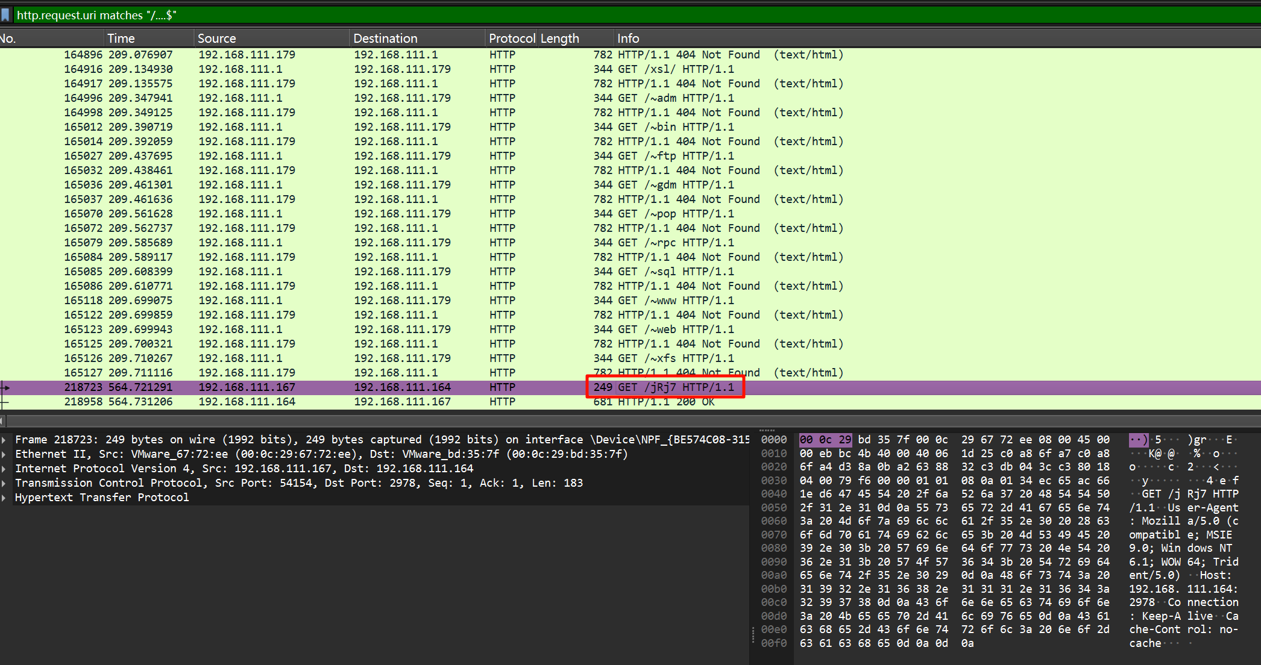Screen dimensions: 1261x665
Task: Expand the Frame 218723 detail tree
Action: (x=4, y=440)
